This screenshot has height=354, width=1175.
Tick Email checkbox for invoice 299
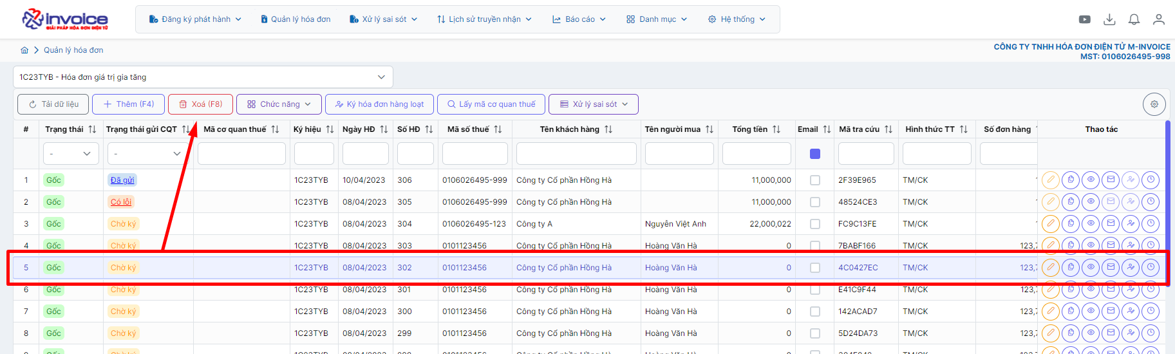[815, 333]
